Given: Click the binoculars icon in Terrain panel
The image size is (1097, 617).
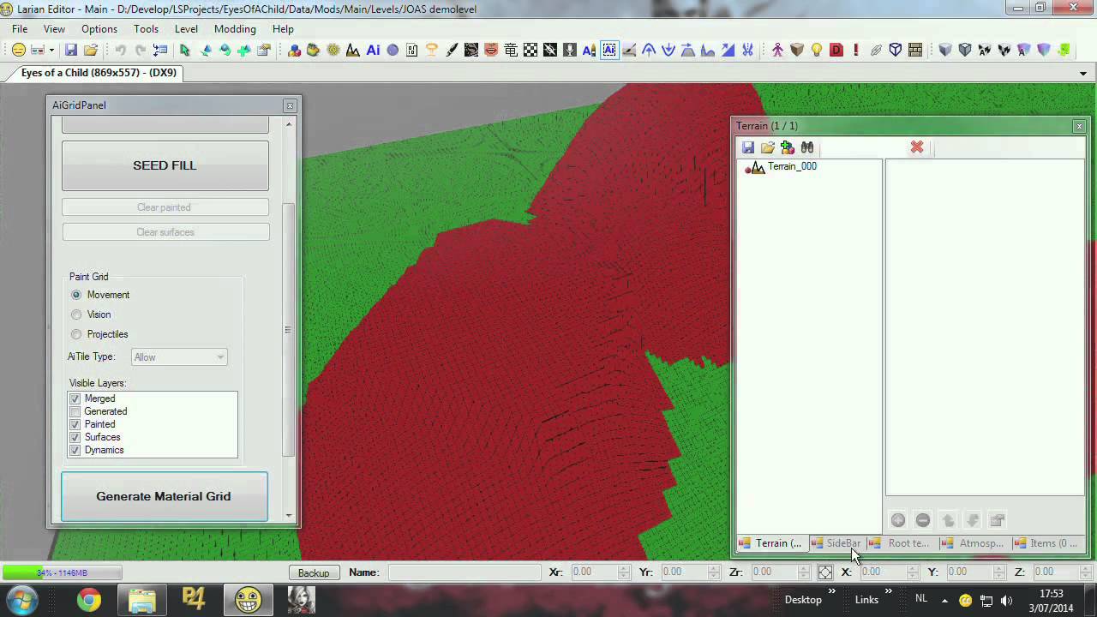Looking at the screenshot, I should pos(807,147).
